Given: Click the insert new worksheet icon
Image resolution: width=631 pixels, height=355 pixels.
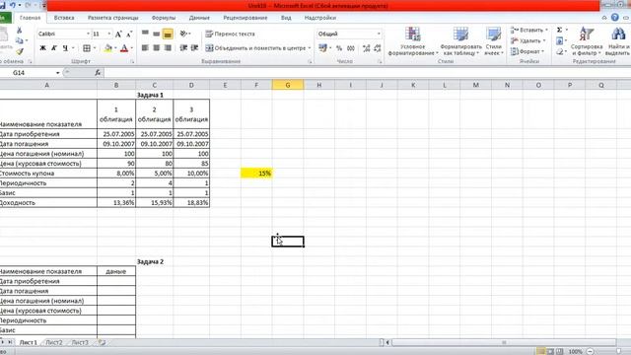Looking at the screenshot, I should (102, 342).
